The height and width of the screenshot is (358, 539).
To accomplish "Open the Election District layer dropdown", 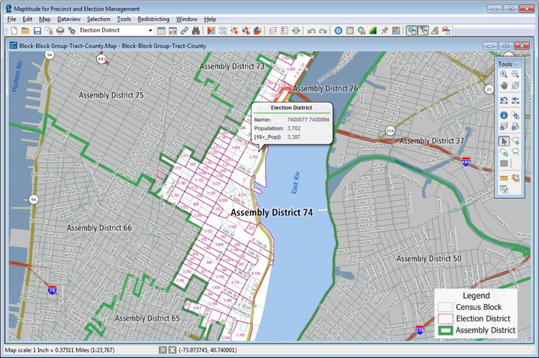I will [150, 31].
